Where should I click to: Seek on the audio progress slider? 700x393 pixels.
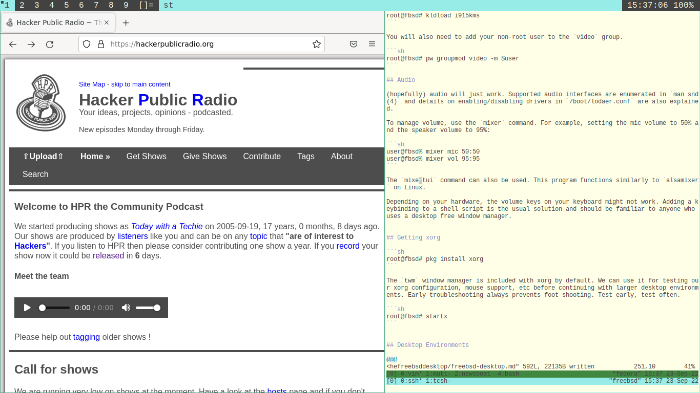(54, 308)
